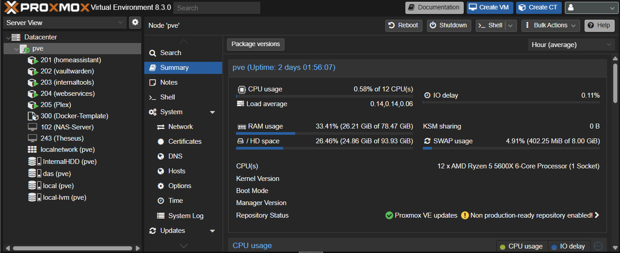Click the Documentation button
Viewport: 620px width, 253px height.
(x=435, y=8)
